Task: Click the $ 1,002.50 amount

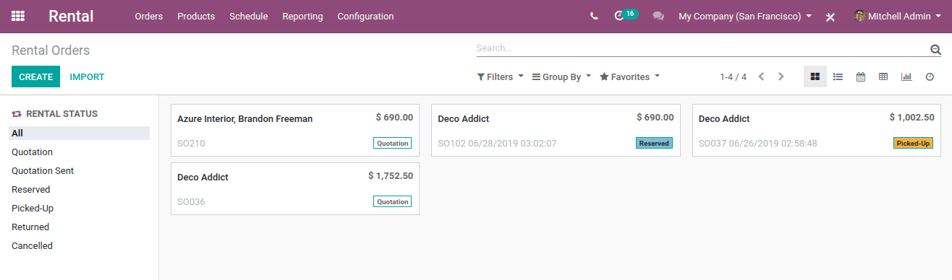Action: (x=912, y=117)
